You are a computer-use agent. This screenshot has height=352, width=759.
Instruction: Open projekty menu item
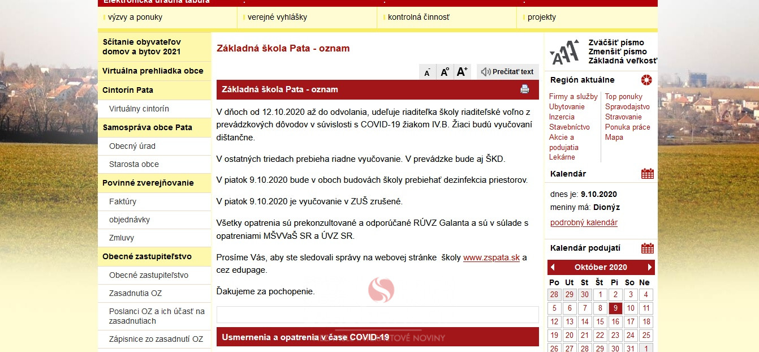[x=542, y=17]
